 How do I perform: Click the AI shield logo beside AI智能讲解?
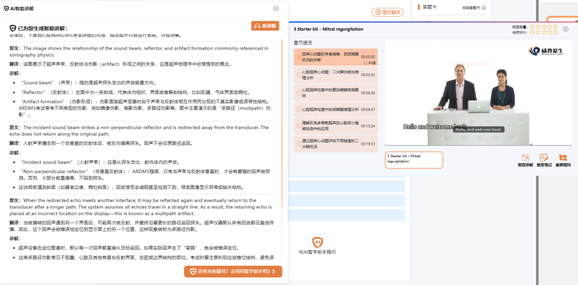tap(6, 8)
